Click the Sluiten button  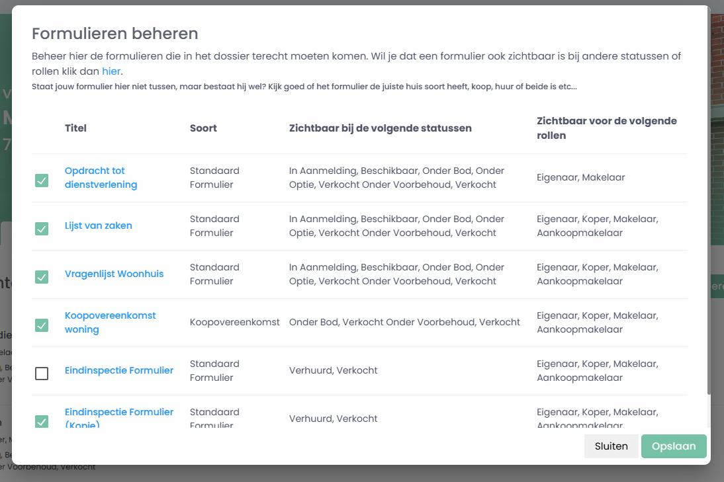pos(611,446)
